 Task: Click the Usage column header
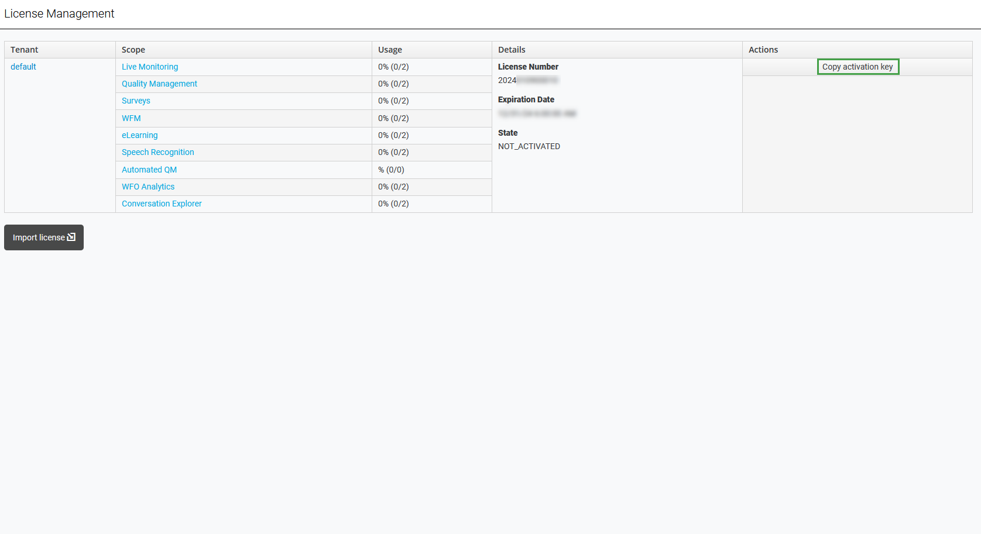point(432,50)
